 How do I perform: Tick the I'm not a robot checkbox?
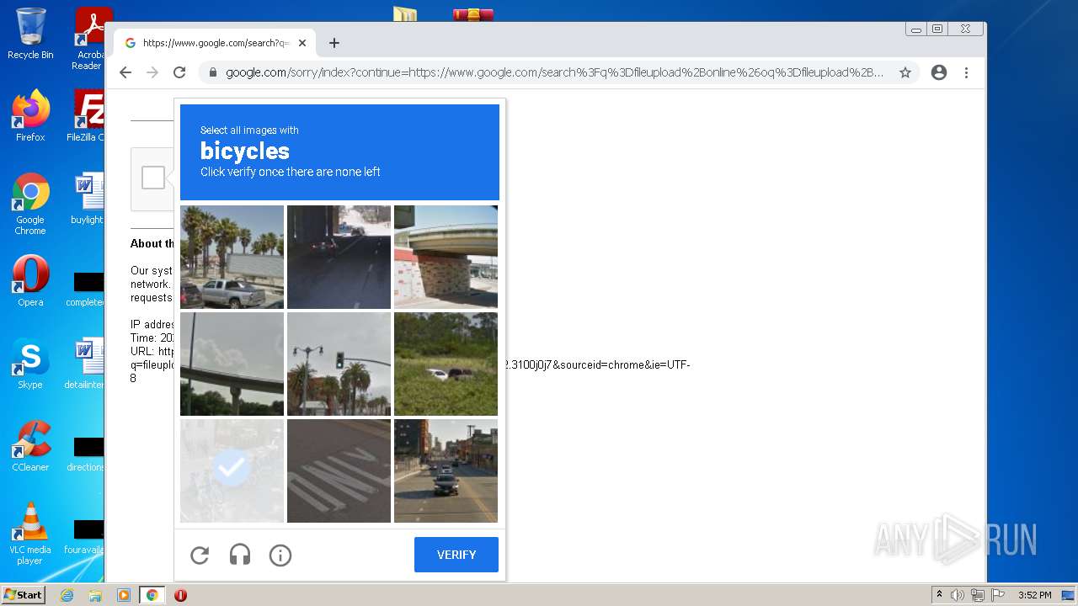pyautogui.click(x=153, y=178)
